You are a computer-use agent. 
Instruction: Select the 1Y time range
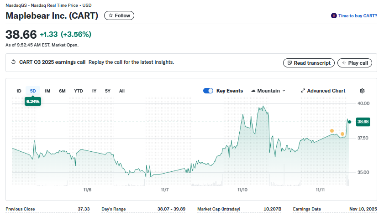94,91
